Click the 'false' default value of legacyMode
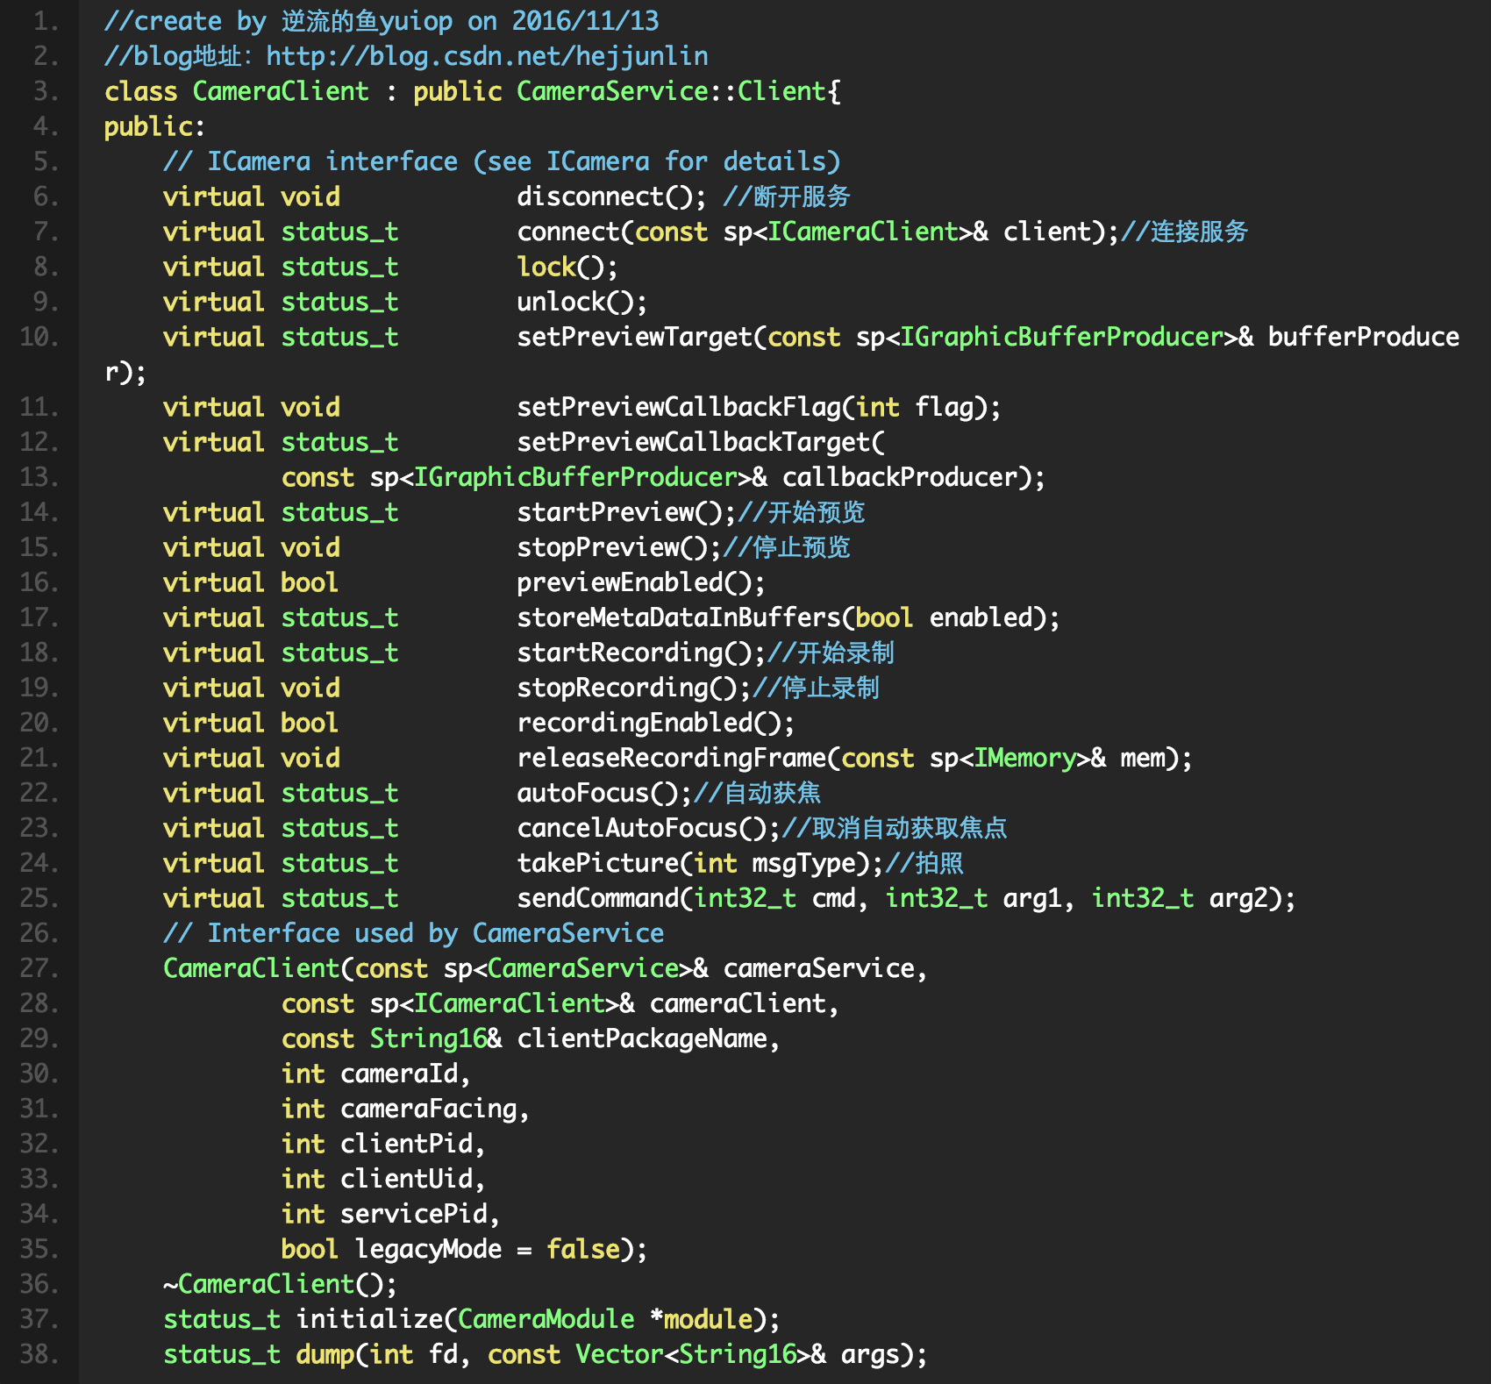 point(582,1249)
